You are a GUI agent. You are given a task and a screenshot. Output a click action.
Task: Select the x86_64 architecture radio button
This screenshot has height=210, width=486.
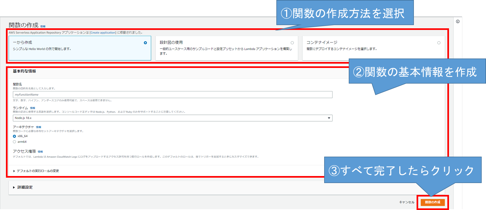pos(15,136)
